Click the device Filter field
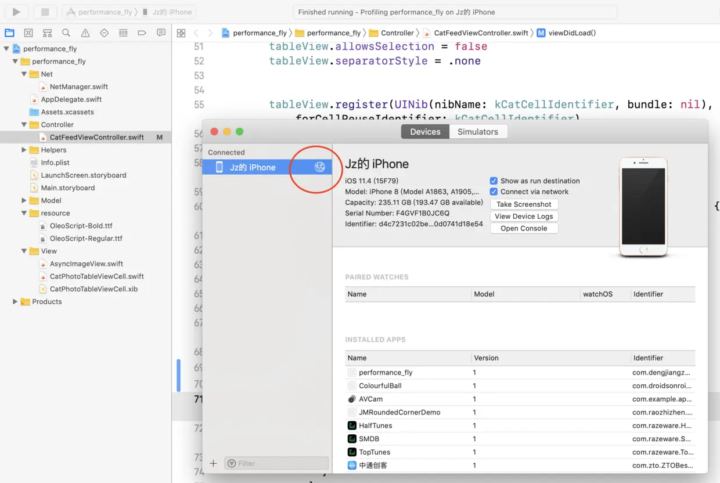720x483 pixels. 276,463
